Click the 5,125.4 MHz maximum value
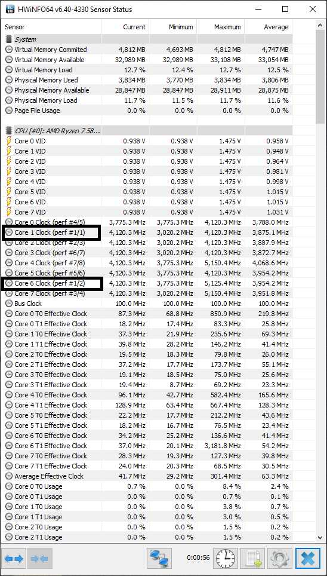Viewport: 327px width, 576px height. pos(221,283)
